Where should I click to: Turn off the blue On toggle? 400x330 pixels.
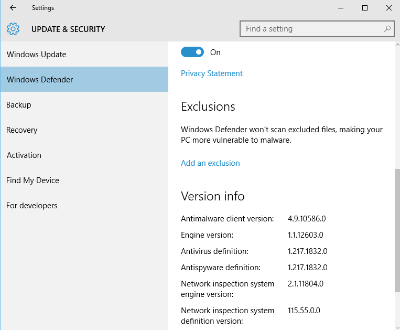tap(192, 52)
